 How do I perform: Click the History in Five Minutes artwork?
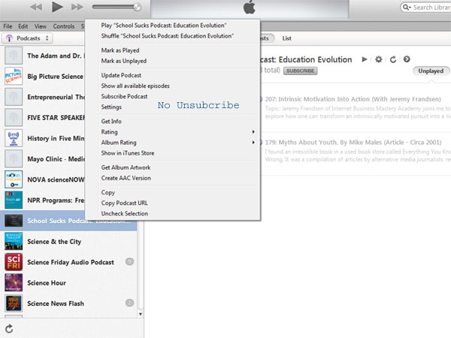[x=14, y=138]
